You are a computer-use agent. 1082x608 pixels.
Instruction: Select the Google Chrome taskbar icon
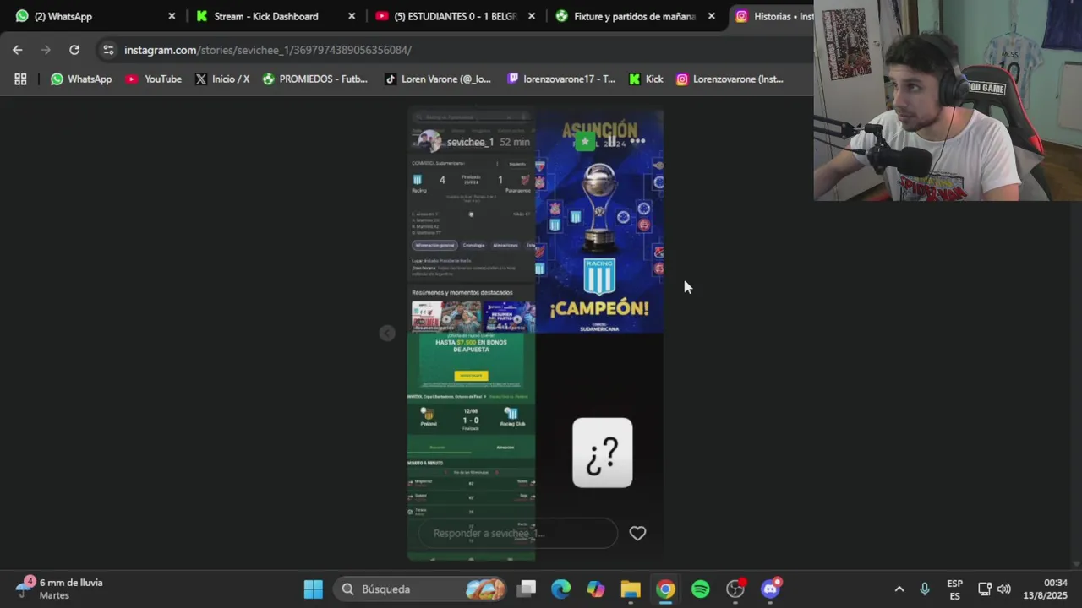[x=666, y=589]
